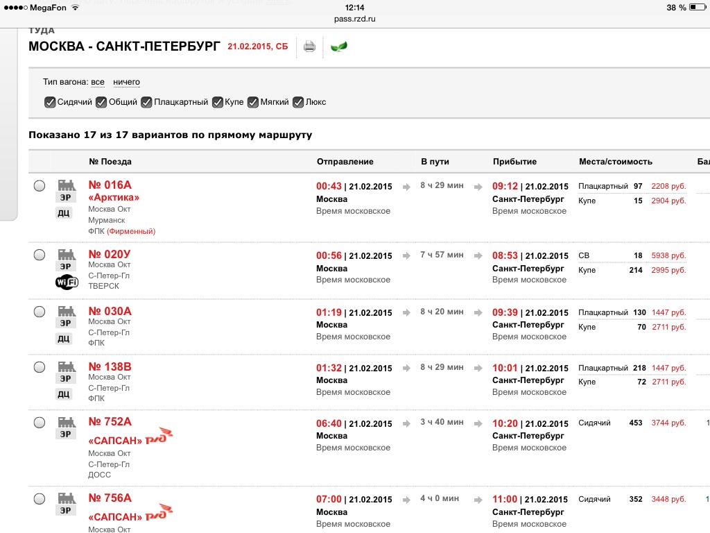
Task: Click the arrow before arrival 09:12
Action: pyautogui.click(x=478, y=187)
